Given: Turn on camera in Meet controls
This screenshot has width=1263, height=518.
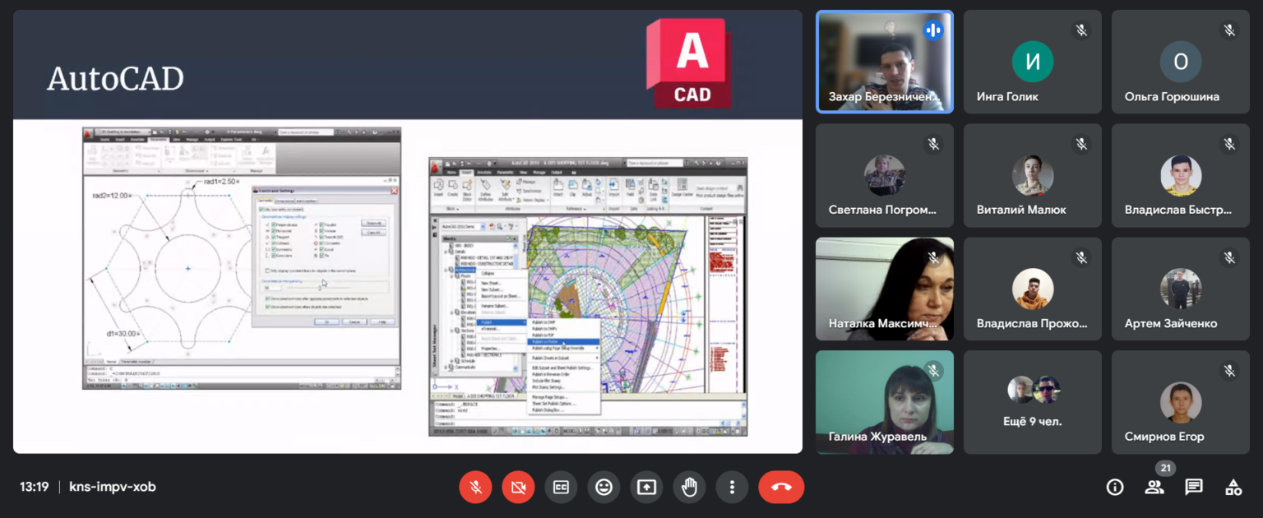Looking at the screenshot, I should click(518, 487).
